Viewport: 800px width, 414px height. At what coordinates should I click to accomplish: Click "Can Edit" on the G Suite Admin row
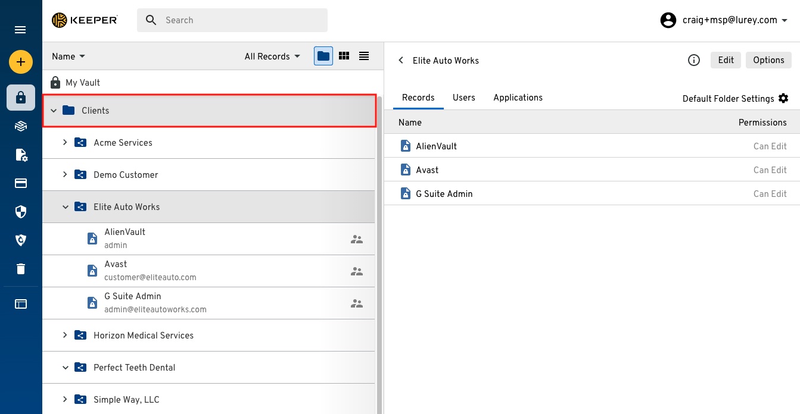click(770, 194)
